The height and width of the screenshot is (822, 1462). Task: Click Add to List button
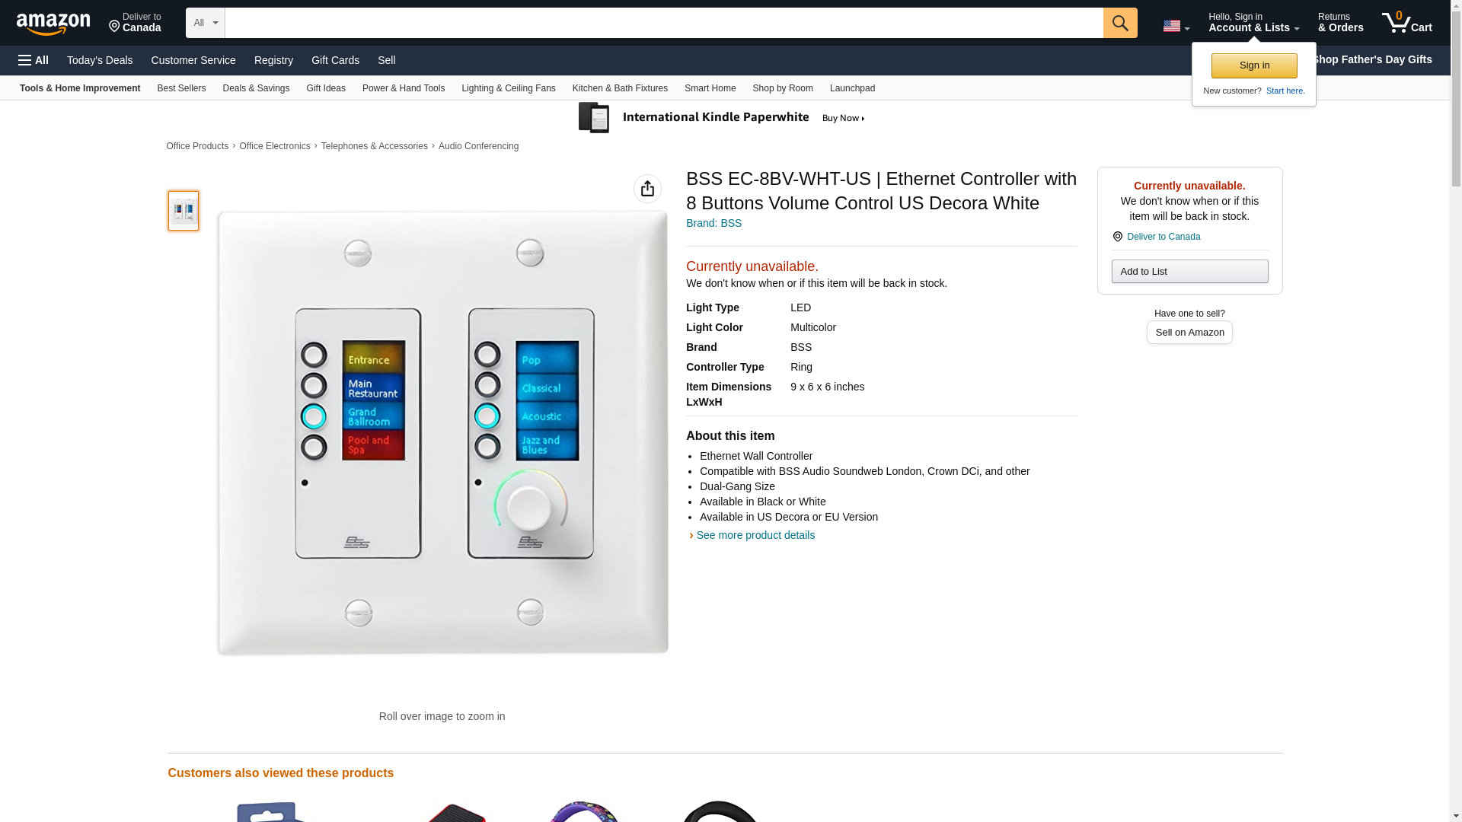coord(1189,272)
